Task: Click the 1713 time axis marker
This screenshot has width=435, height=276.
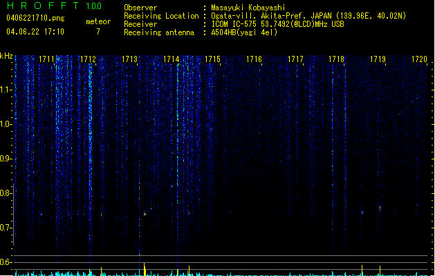Action: click(x=129, y=59)
